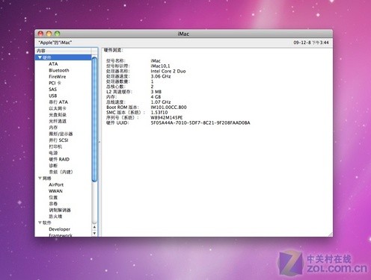Click the identifier value iMac10,1

click(x=160, y=66)
